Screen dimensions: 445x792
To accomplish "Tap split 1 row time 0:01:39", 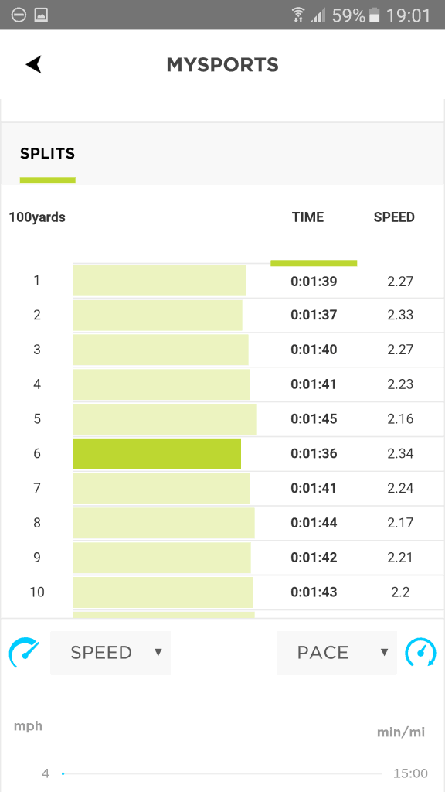I will (x=314, y=281).
